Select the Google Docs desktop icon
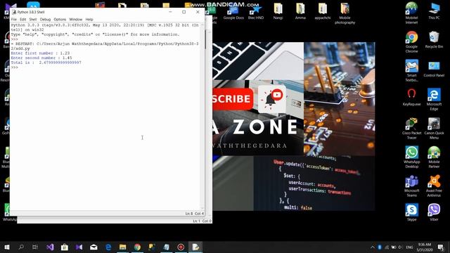Screen dimensions: 450x253 (x=233, y=12)
